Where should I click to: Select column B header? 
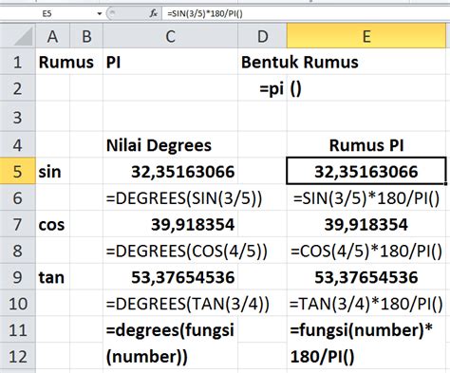(86, 36)
